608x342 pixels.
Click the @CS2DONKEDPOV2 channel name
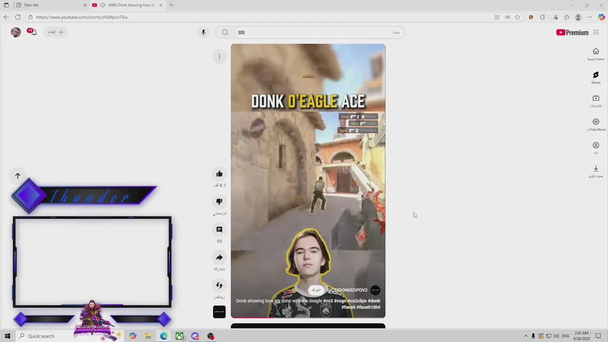[x=347, y=290]
